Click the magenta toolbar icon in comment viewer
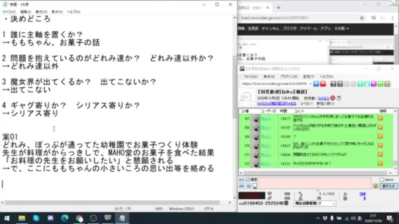399x224 pixels. (374, 84)
